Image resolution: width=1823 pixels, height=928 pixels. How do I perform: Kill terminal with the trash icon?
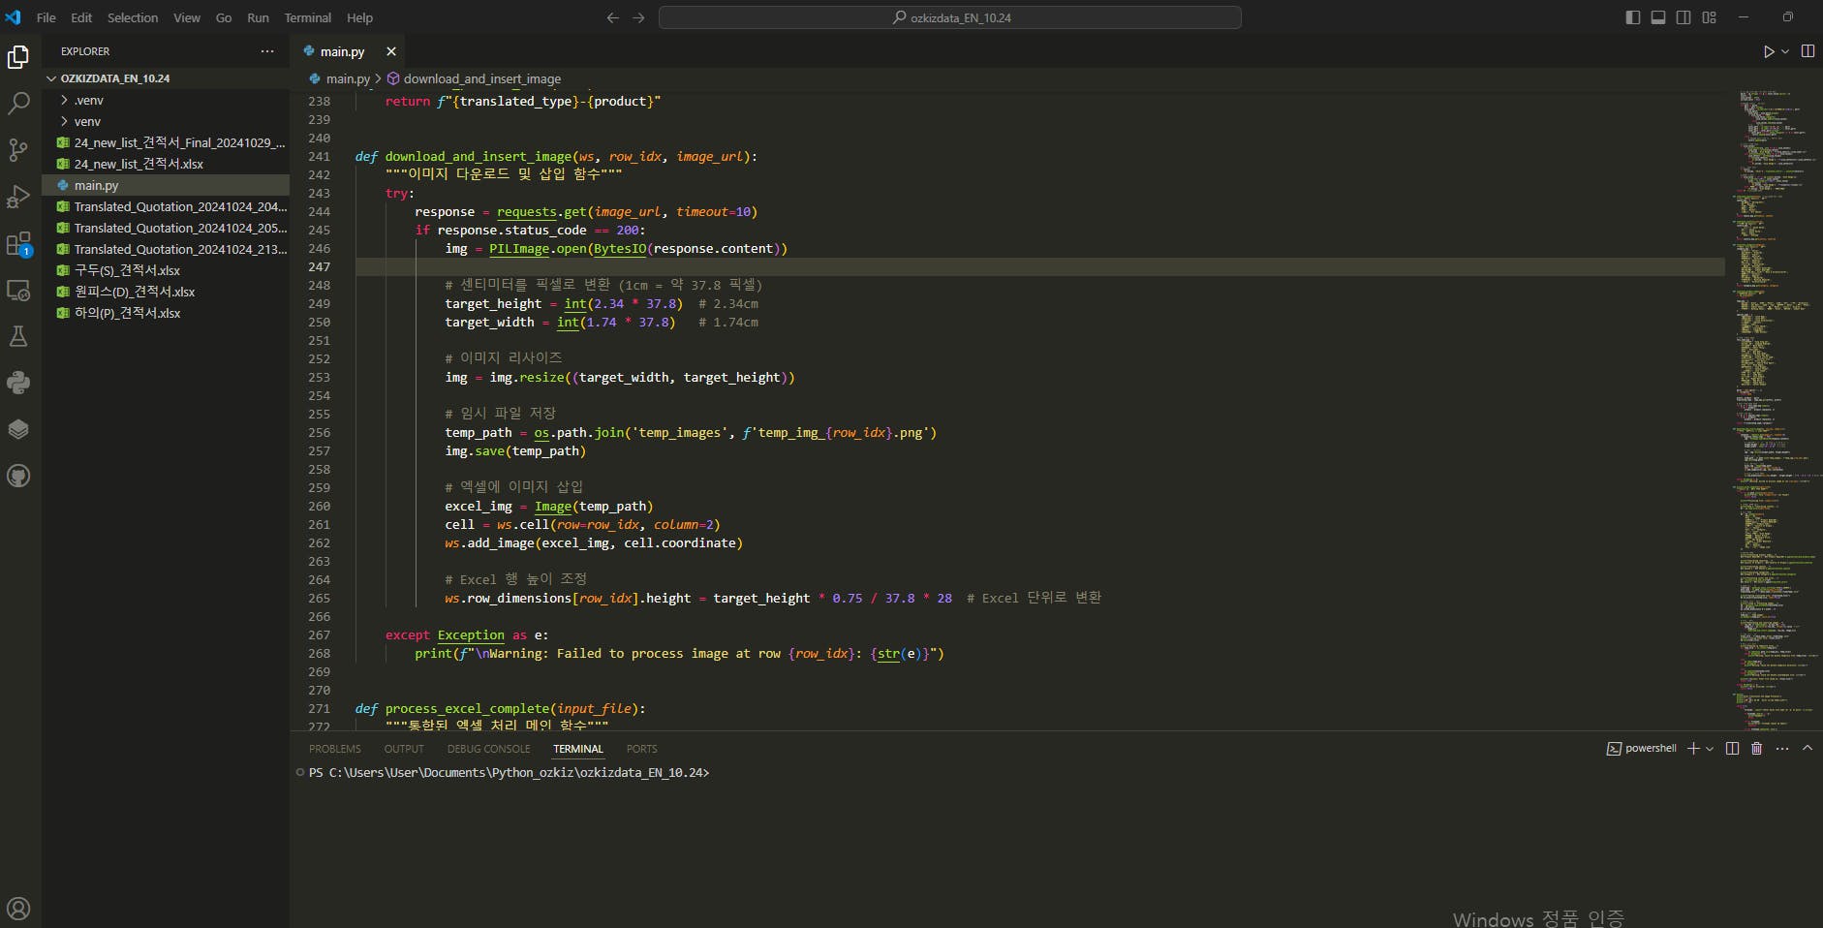[x=1756, y=749]
